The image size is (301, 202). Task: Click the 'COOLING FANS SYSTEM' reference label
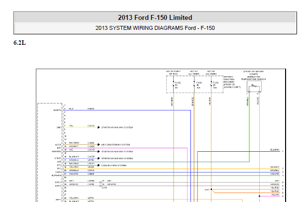pyautogui.click(x=114, y=166)
